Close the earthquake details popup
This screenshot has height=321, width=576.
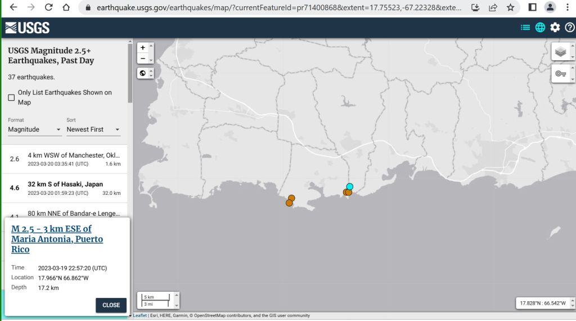pyautogui.click(x=111, y=305)
